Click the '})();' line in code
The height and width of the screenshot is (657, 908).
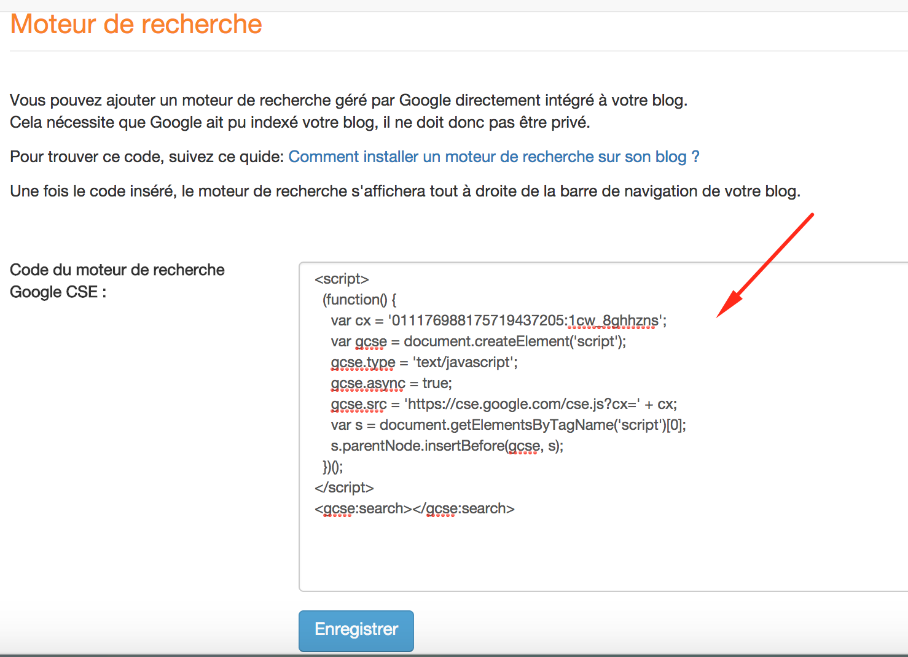332,467
